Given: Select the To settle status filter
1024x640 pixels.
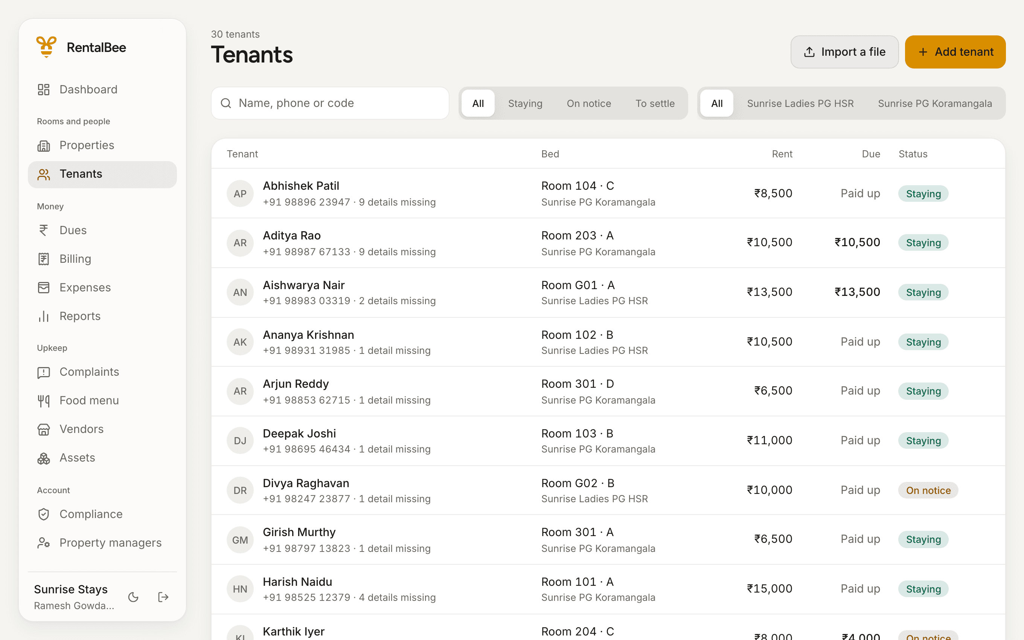Looking at the screenshot, I should pos(655,103).
